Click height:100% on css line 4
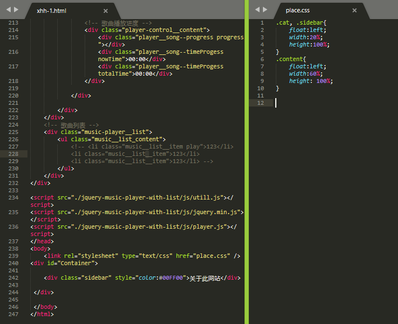 click(309, 45)
